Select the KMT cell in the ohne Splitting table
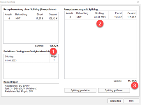This screenshot has height=105, width=141. click(x=18, y=18)
